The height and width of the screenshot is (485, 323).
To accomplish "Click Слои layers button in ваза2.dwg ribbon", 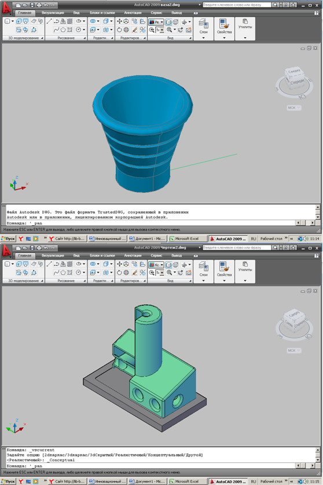I will 203,28.
